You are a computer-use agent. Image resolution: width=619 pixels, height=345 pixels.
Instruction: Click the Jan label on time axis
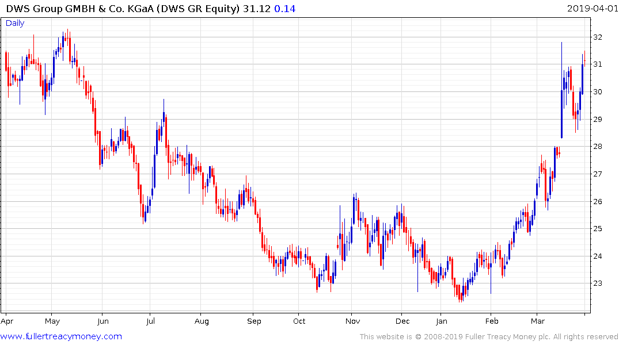[441, 321]
